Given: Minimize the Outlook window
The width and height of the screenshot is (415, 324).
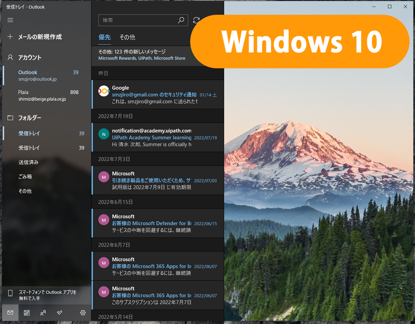Looking at the screenshot, I should 374,7.
